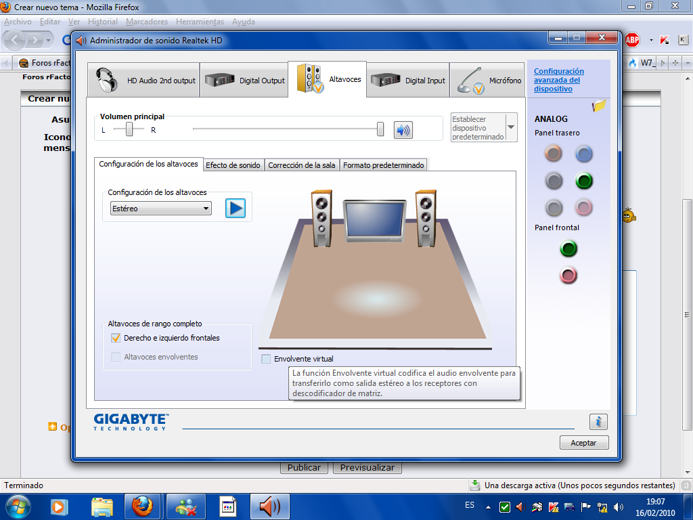693x520 pixels.
Task: Click the blue rear panel audio jack
Action: pos(584,154)
